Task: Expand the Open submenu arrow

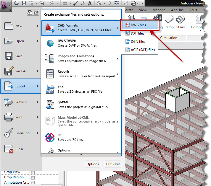Action: click(x=38, y=41)
